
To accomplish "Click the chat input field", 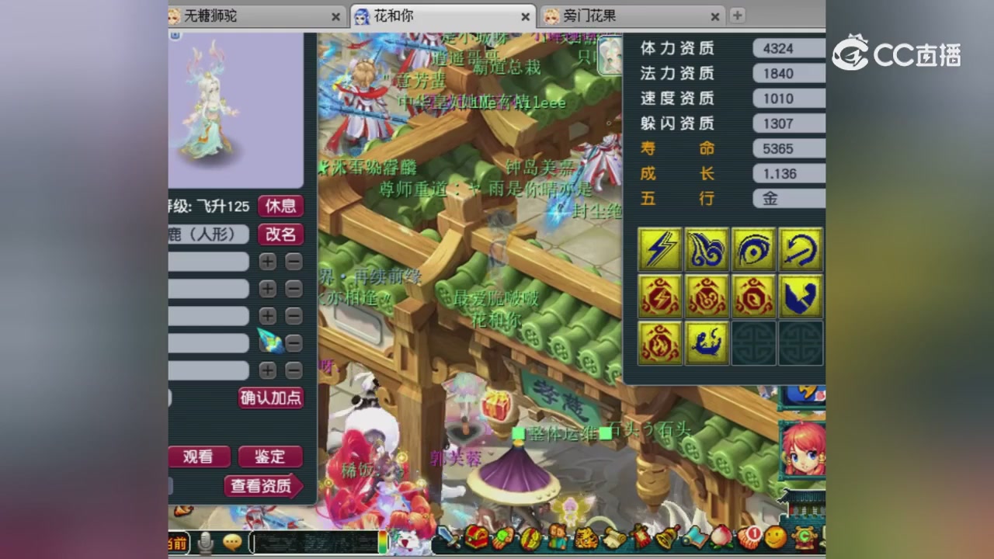I will [315, 543].
